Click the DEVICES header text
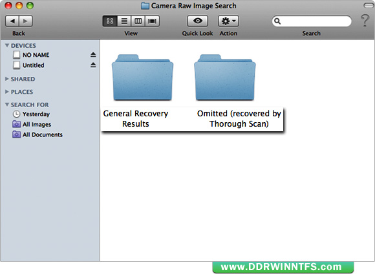This screenshot has width=375, height=274. click(23, 46)
